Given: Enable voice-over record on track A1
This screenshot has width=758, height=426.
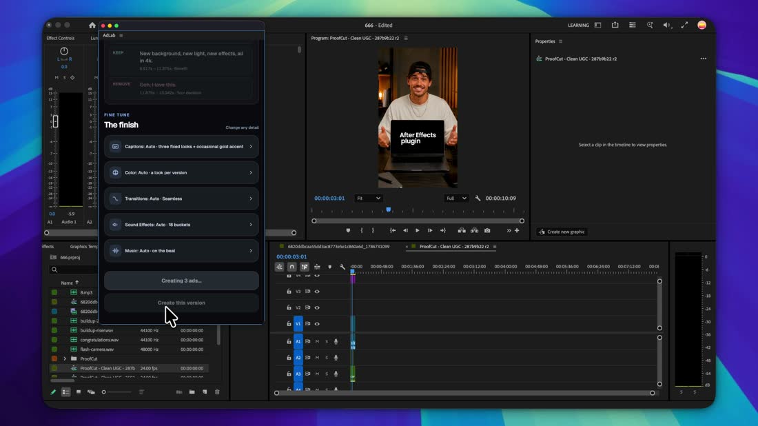Looking at the screenshot, I should (x=336, y=342).
